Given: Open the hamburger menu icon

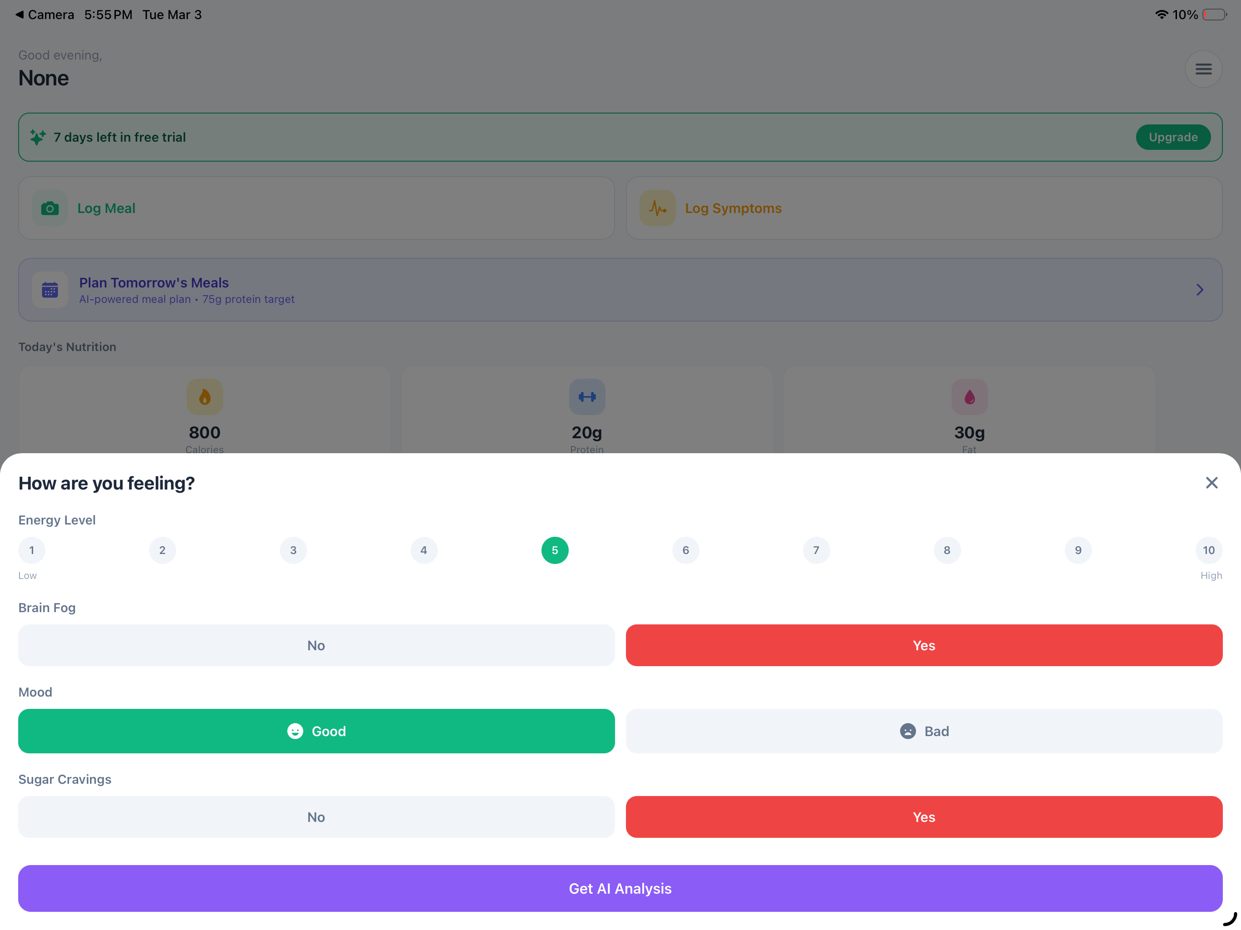Looking at the screenshot, I should 1203,69.
